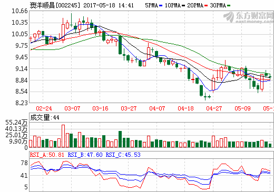
Task: Click the red 20PMA color marker
Action: (x=206, y=6)
